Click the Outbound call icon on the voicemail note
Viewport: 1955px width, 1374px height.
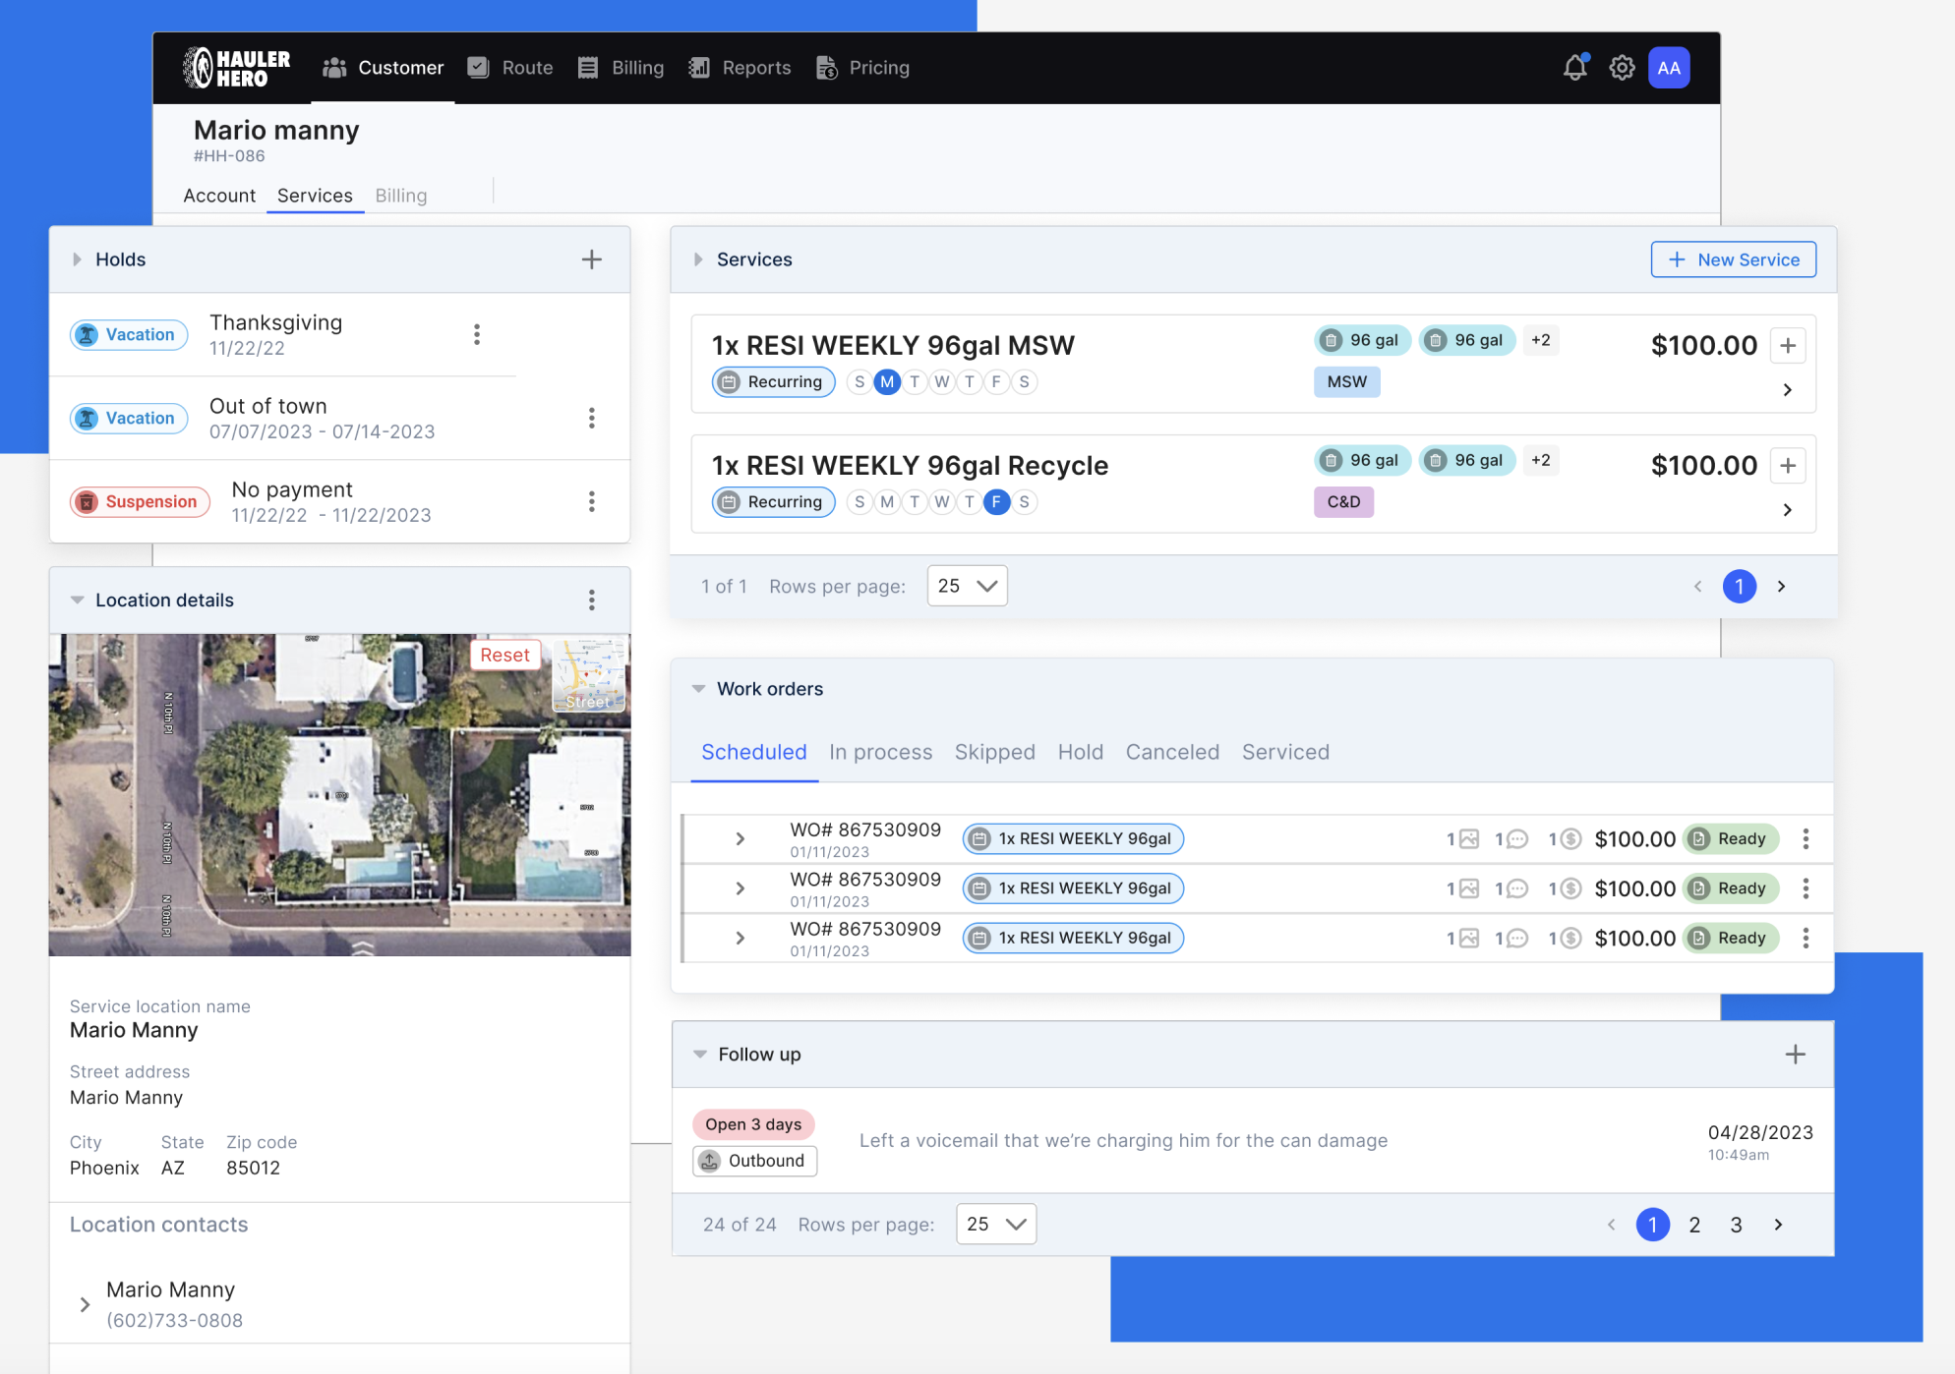point(710,1161)
